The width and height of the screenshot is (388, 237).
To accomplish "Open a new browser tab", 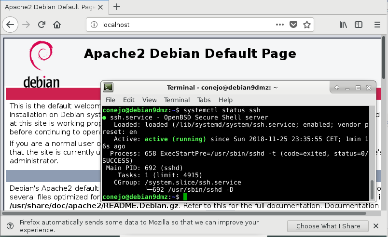I will pos(116,7).
